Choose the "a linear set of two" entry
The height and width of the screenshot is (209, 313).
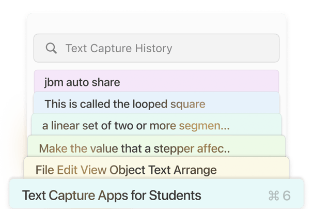click(156, 126)
